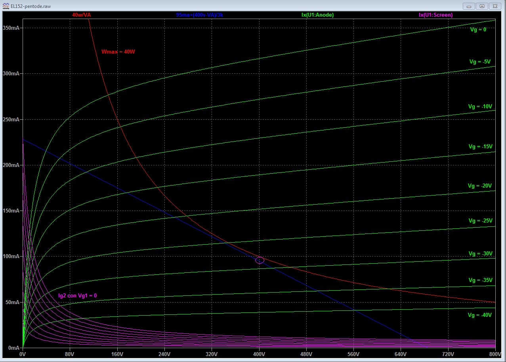Click the 100mA tick on vertical axis

11,257
